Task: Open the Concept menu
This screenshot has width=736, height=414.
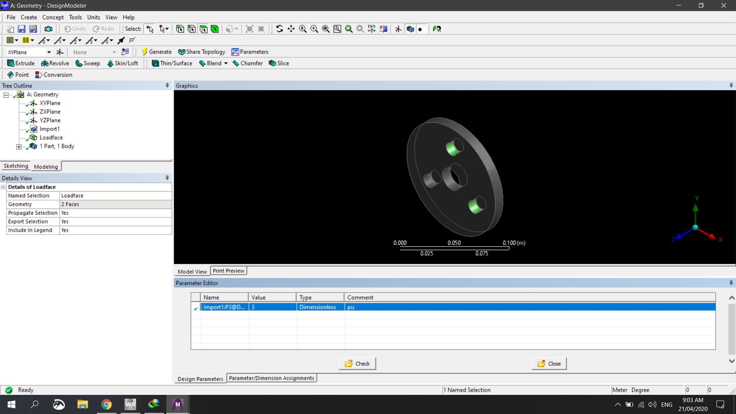Action: [x=53, y=17]
